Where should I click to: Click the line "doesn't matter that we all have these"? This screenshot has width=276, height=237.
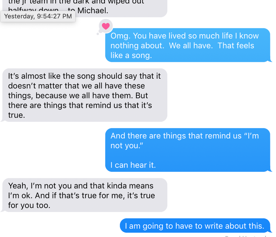click(x=76, y=86)
